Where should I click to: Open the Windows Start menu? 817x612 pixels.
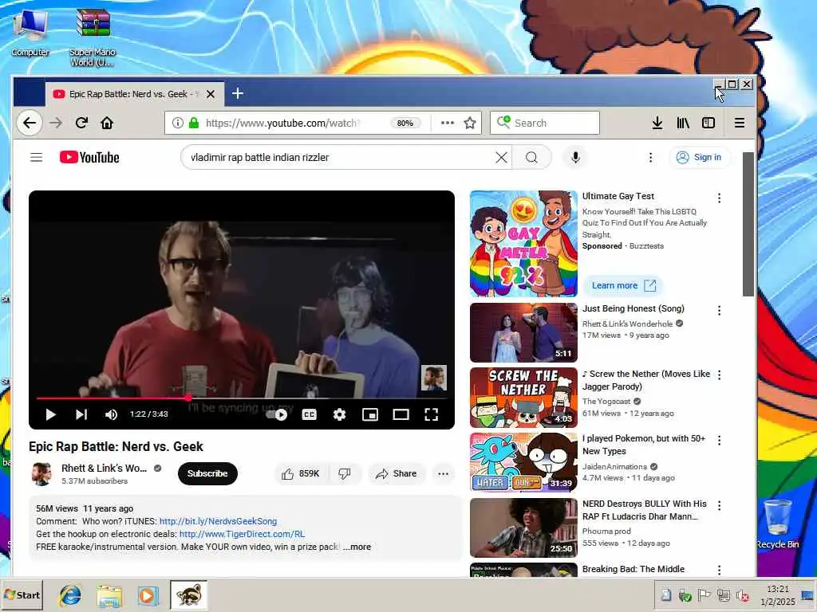pos(22,594)
